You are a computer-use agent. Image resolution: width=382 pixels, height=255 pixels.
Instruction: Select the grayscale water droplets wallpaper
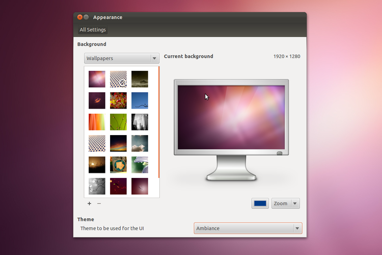[97, 186]
